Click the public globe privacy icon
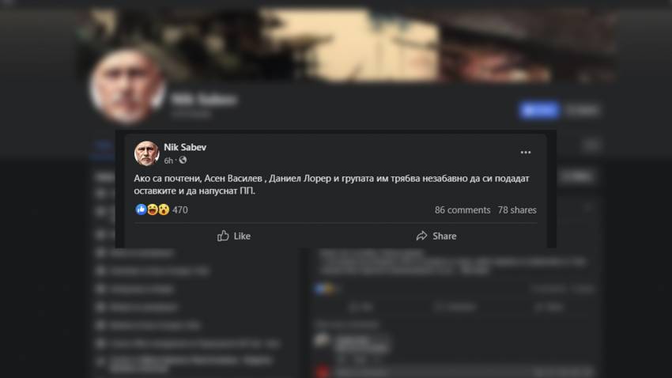 pyautogui.click(x=183, y=161)
